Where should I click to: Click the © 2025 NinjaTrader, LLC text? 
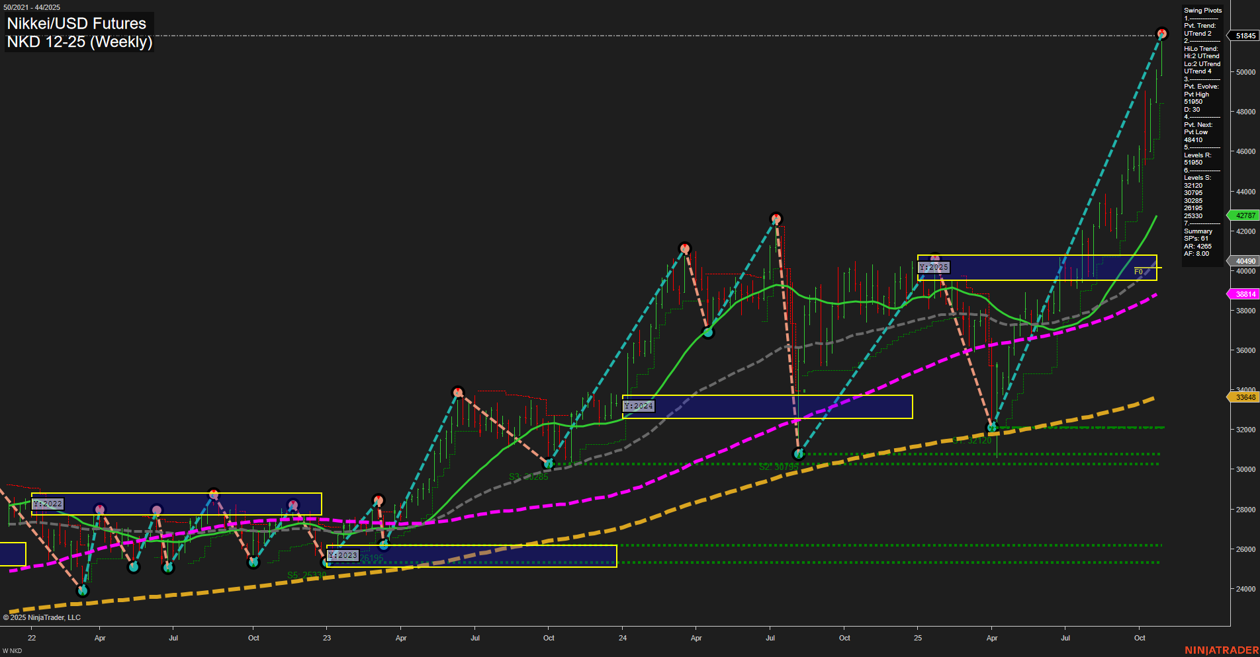42,617
